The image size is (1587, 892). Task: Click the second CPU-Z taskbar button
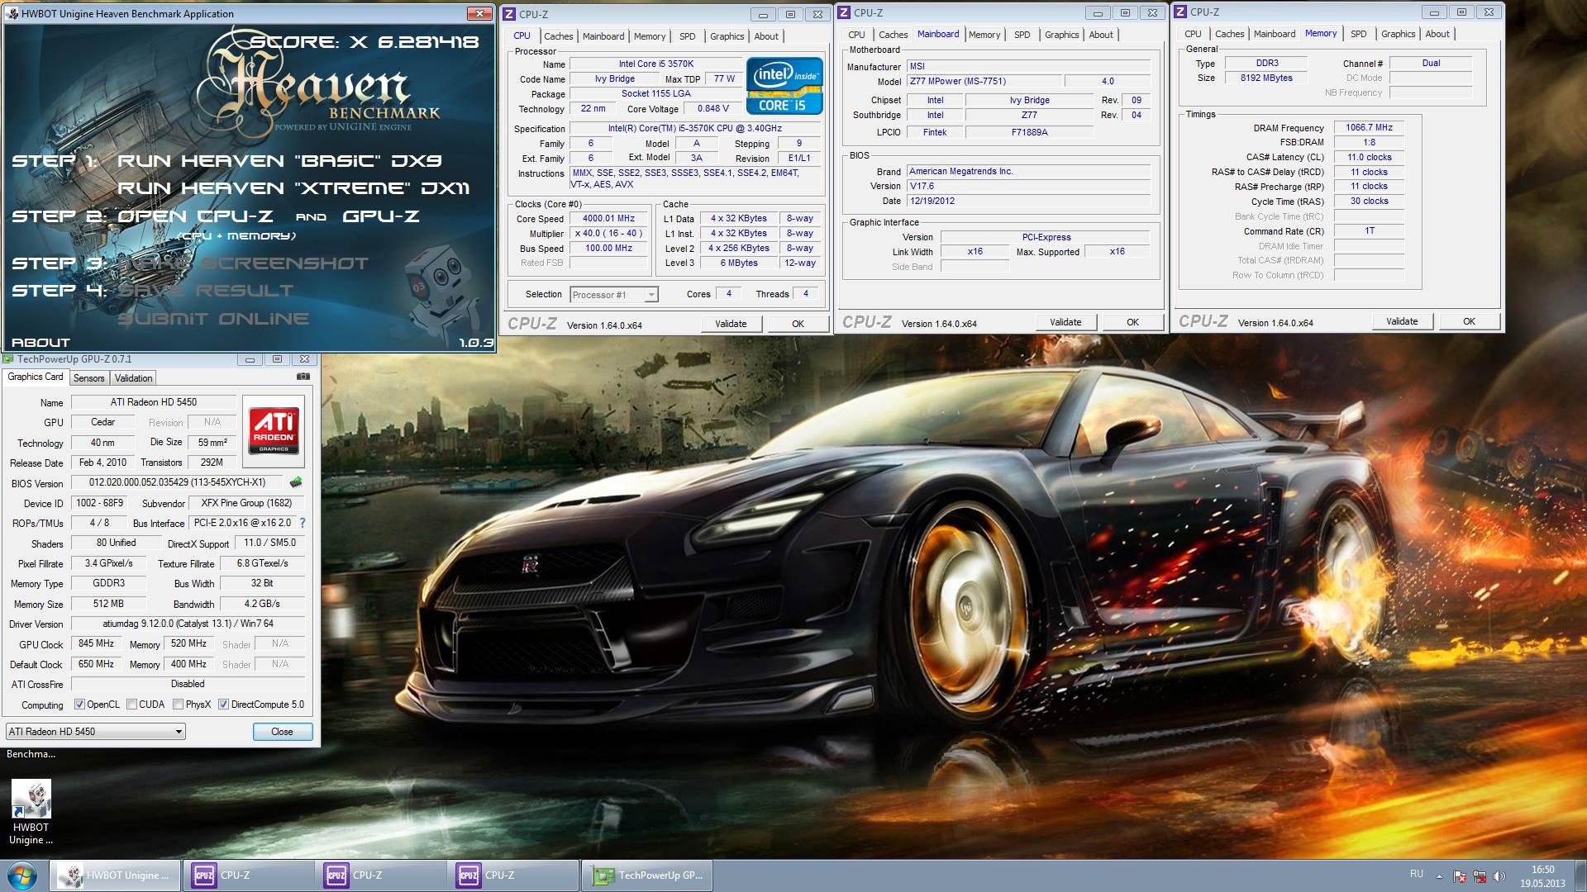point(379,875)
